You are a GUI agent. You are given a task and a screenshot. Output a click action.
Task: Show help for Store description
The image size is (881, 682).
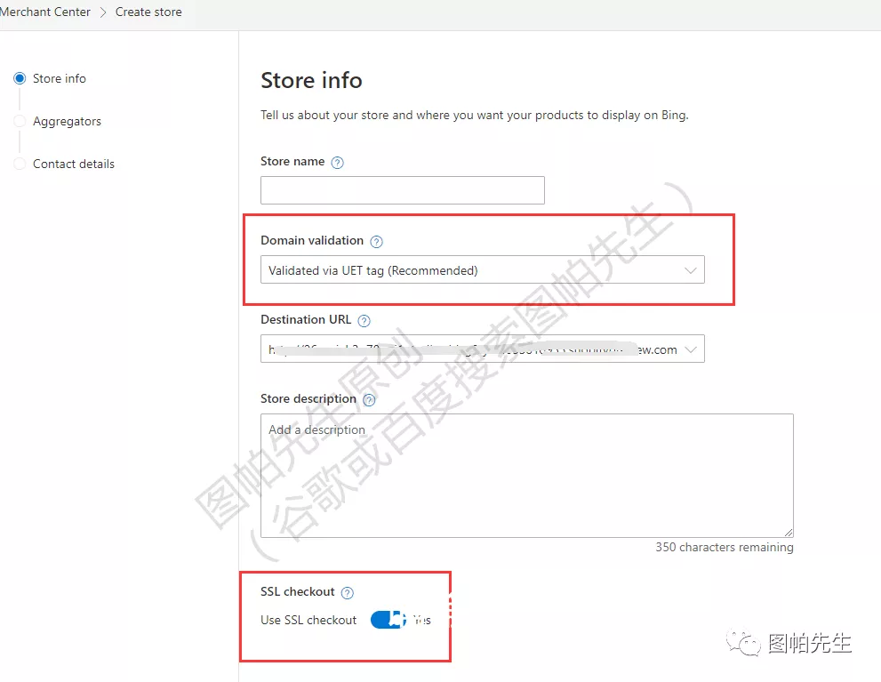369,400
